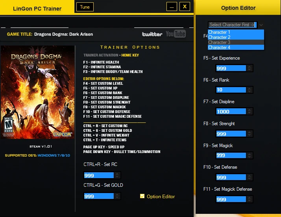
Task: Adjust the Set Disipline spinner arrows
Action: tap(249, 111)
